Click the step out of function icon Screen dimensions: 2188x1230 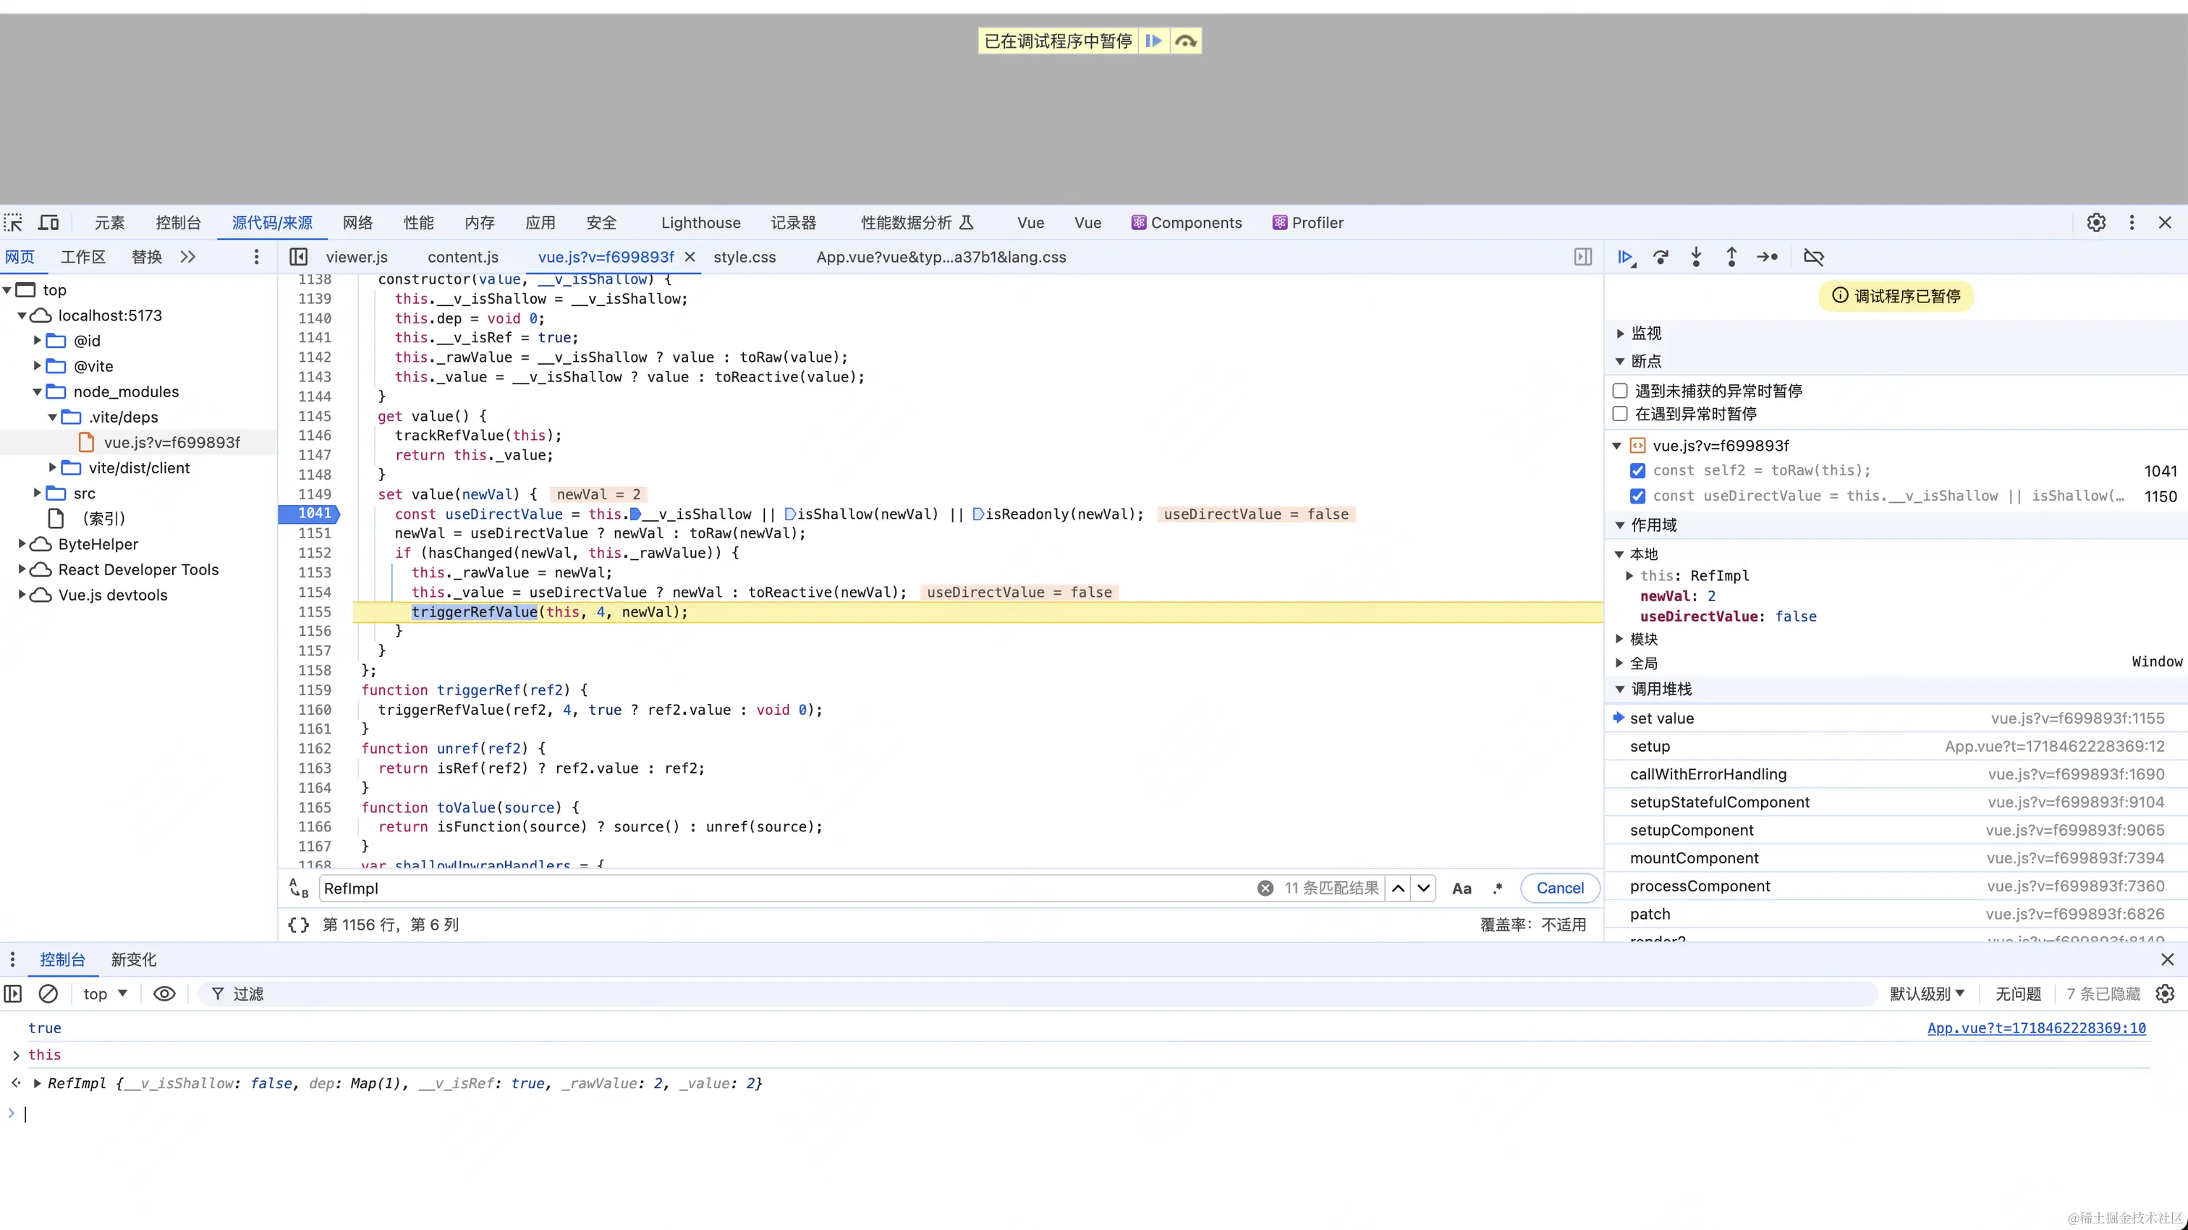1731,257
